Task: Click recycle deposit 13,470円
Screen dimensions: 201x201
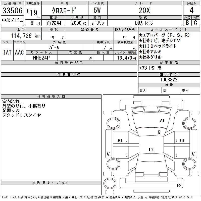Action: [x=127, y=58]
